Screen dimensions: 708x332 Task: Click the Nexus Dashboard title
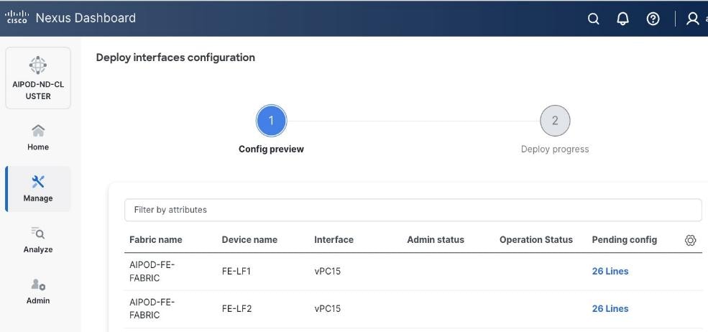point(86,18)
